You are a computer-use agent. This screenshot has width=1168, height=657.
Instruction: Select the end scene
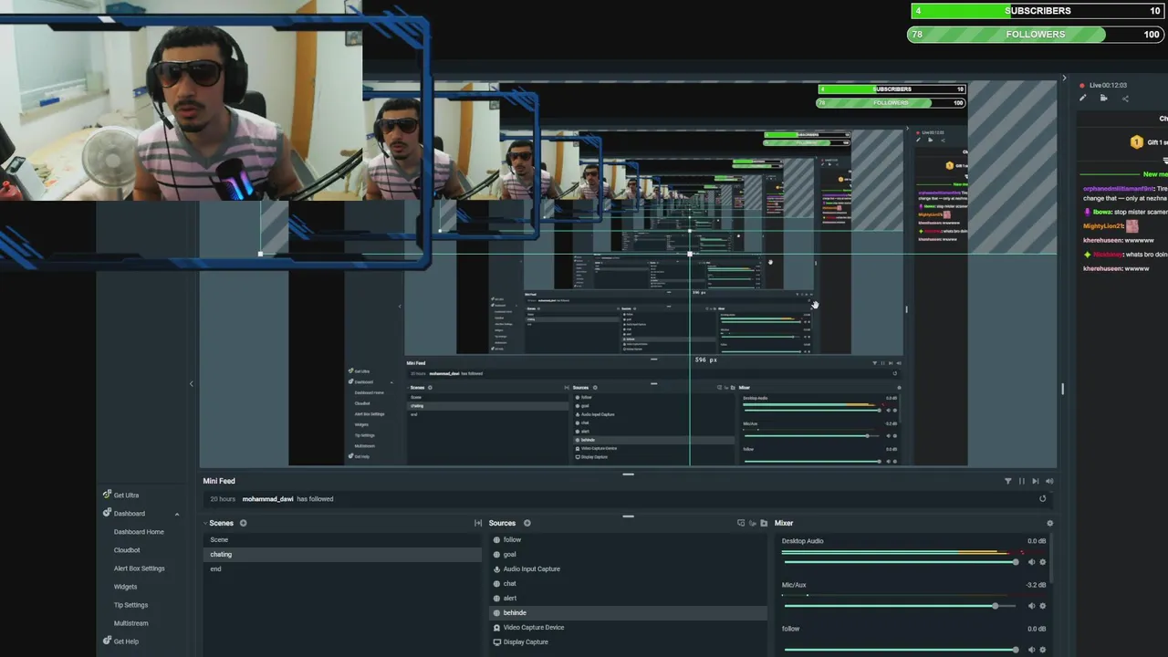coord(342,569)
